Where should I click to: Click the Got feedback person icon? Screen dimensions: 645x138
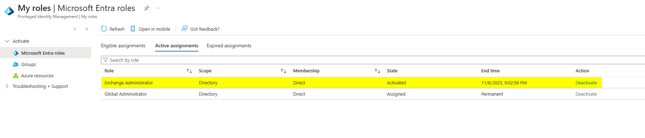point(185,29)
